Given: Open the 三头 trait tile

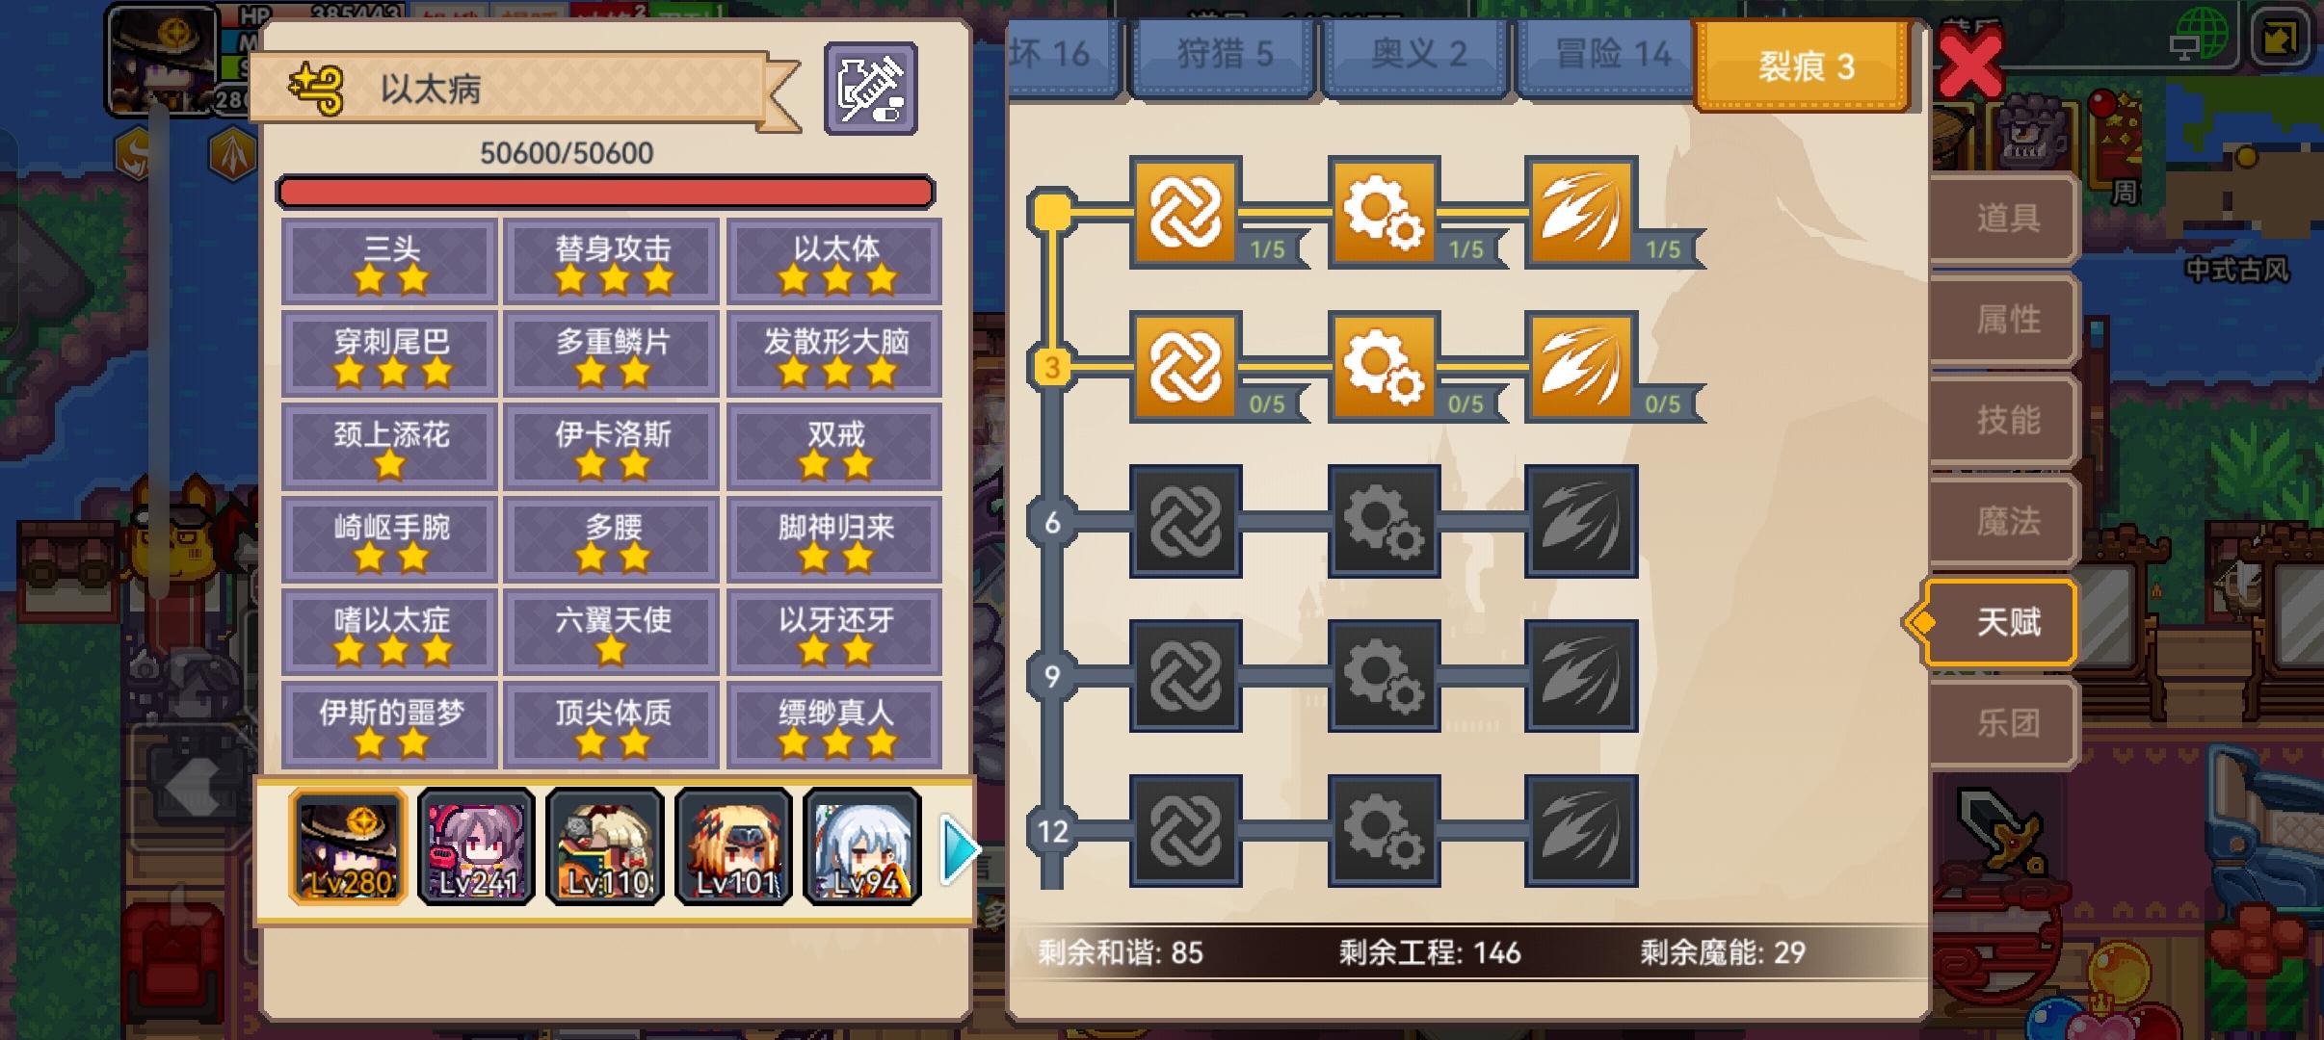Looking at the screenshot, I should point(390,262).
